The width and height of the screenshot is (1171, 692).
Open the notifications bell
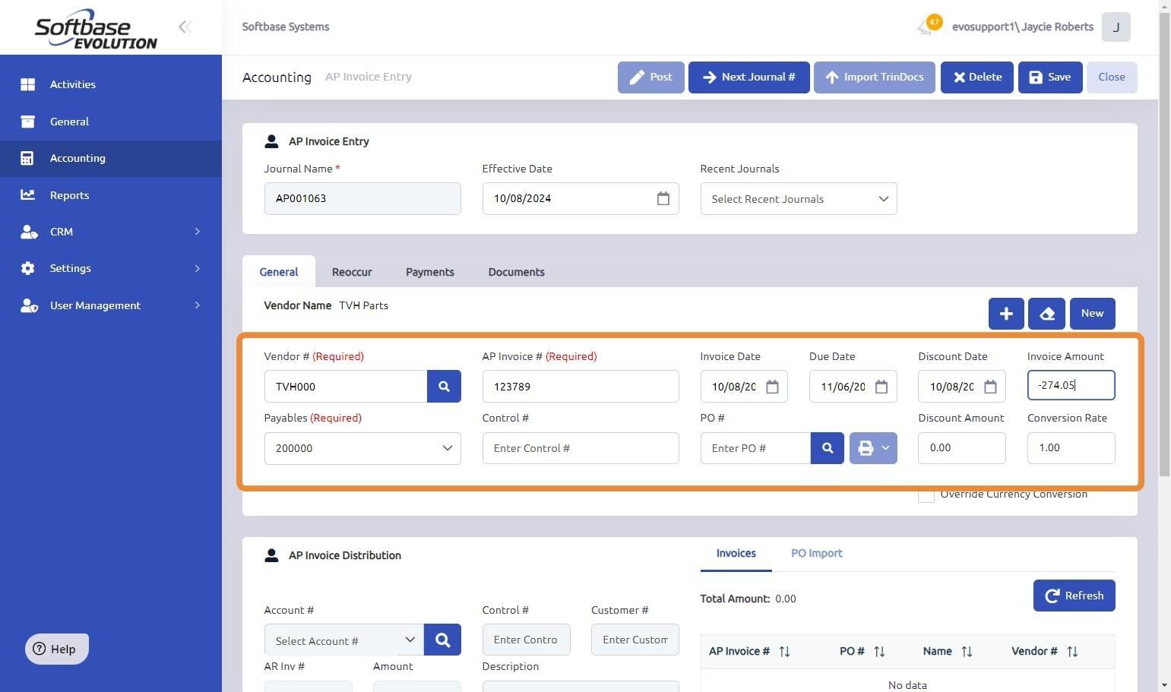click(926, 27)
